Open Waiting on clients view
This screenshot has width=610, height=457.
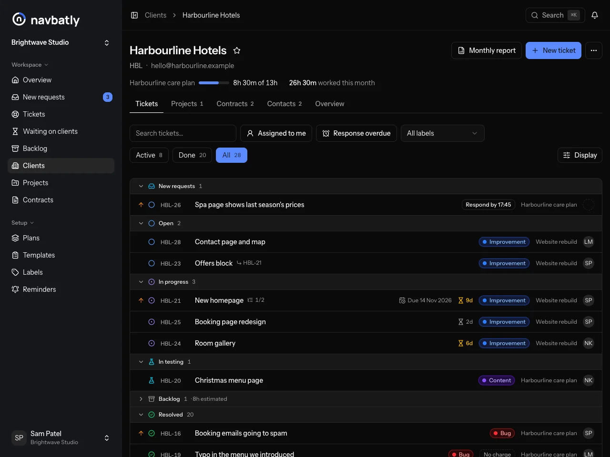click(x=61, y=131)
